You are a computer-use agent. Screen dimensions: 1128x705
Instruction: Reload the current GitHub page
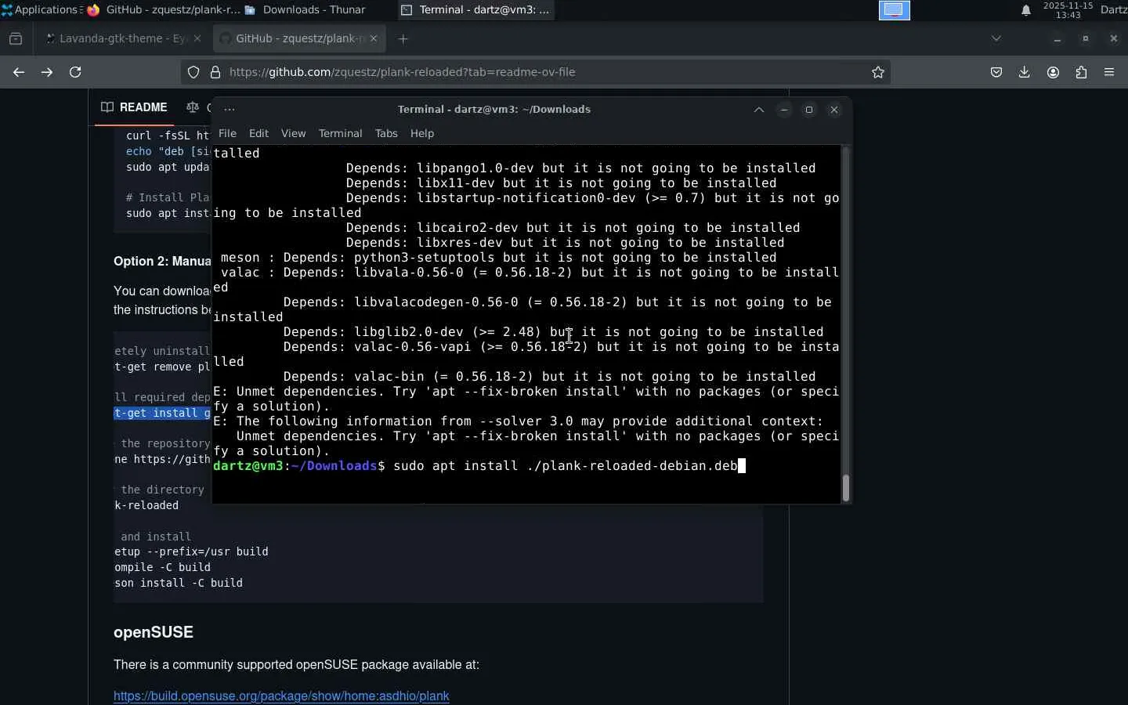75,72
